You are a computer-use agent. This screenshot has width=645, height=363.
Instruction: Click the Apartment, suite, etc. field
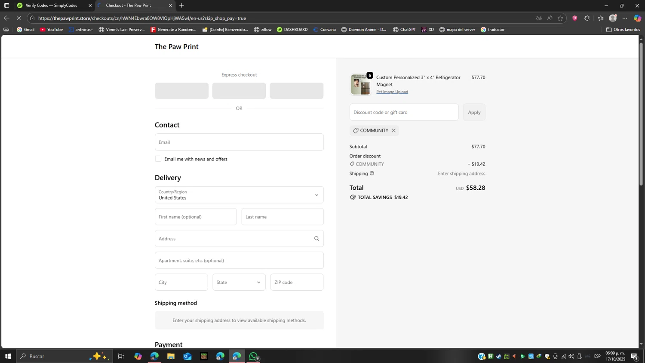[239, 261]
